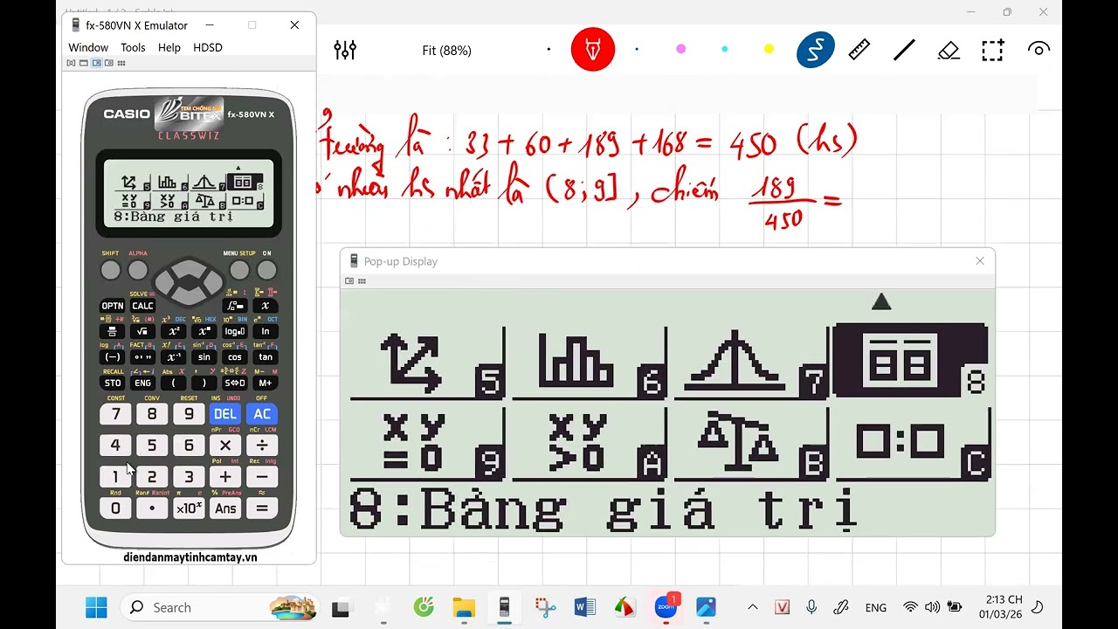Select the red pen tool
The height and width of the screenshot is (629, 1118).
[x=593, y=50]
